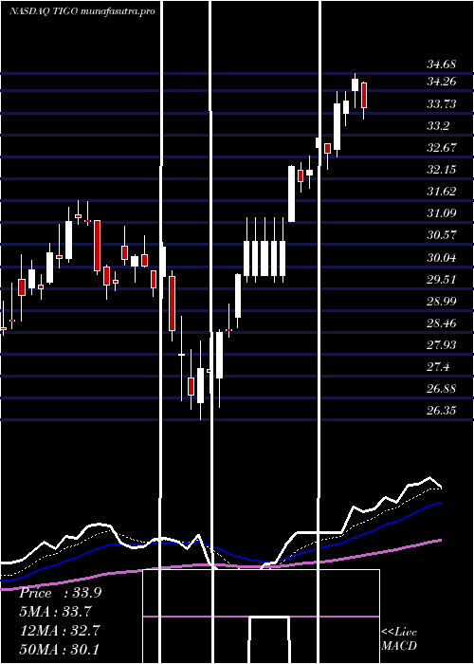Click the 28.46 price axis label
The width and height of the screenshot is (474, 664).
441,323
